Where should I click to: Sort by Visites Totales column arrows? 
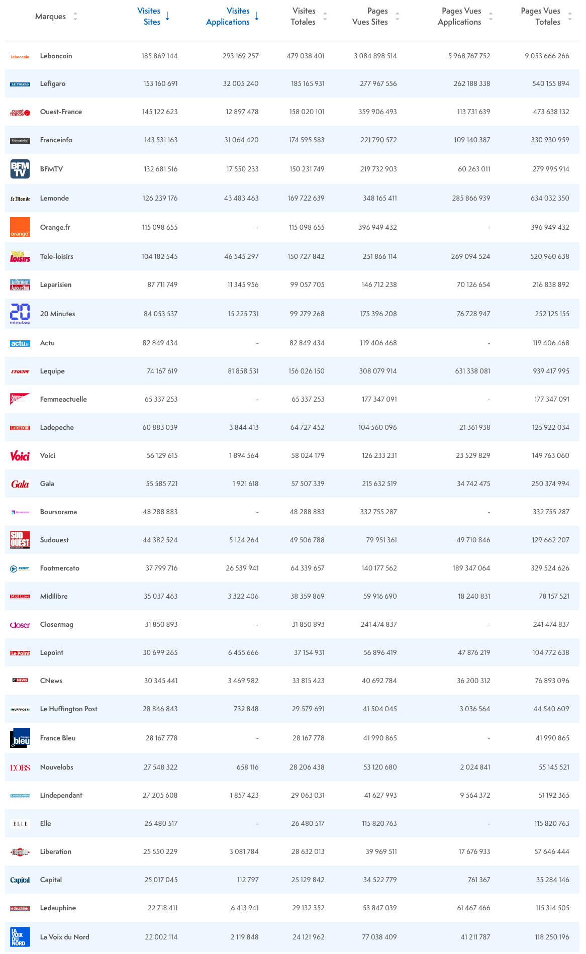[325, 17]
